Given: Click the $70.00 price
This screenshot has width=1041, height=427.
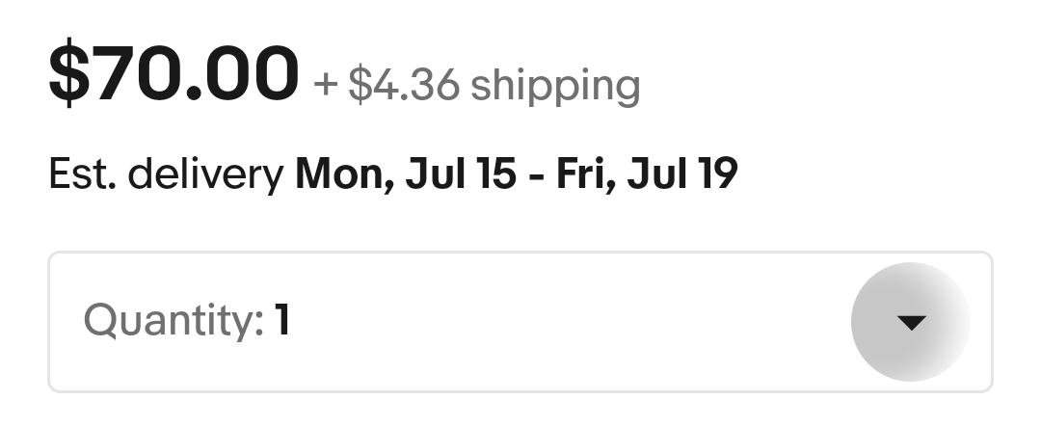Looking at the screenshot, I should [x=173, y=75].
